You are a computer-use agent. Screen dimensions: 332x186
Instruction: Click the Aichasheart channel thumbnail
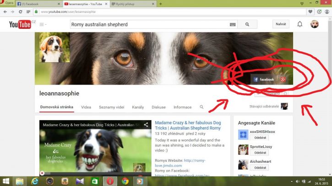[243, 165]
